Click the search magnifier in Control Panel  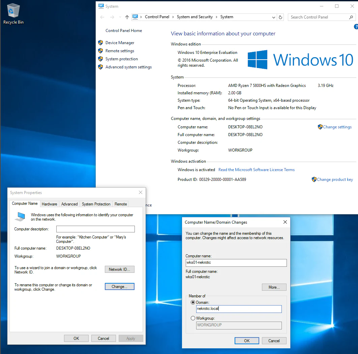click(351, 17)
